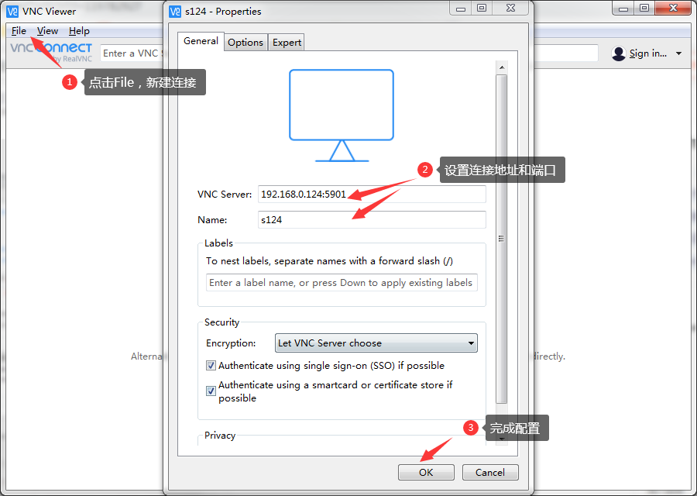Close the VNC Viewer main window
697x496 pixels.
[674, 8]
